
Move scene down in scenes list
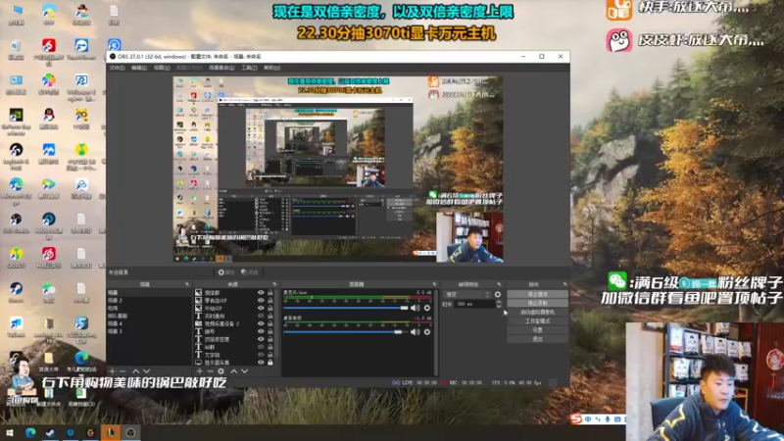tap(146, 371)
